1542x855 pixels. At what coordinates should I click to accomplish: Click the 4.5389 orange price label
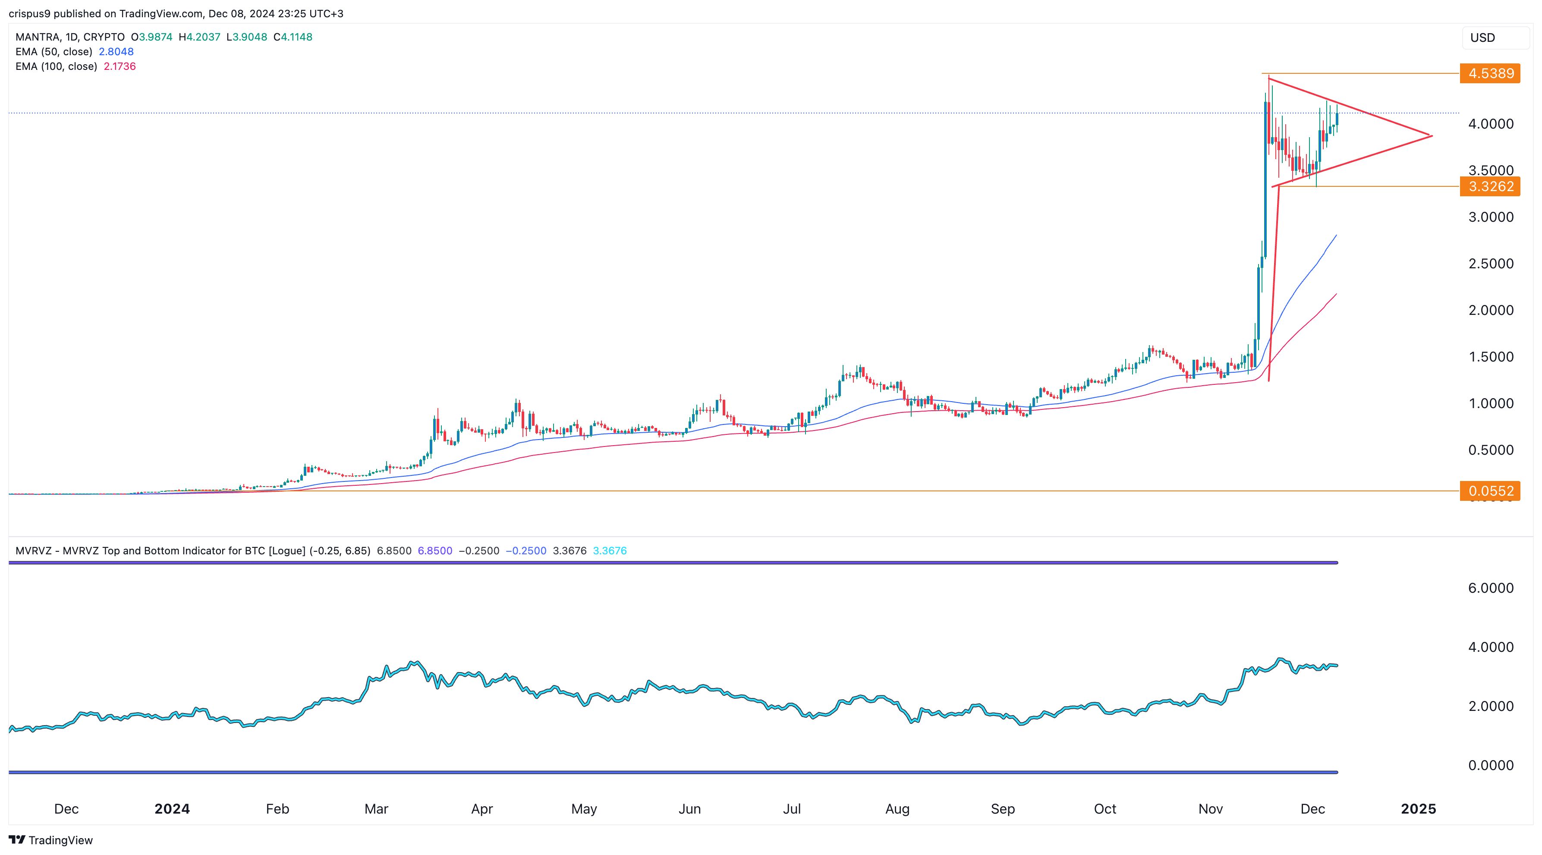coord(1491,73)
